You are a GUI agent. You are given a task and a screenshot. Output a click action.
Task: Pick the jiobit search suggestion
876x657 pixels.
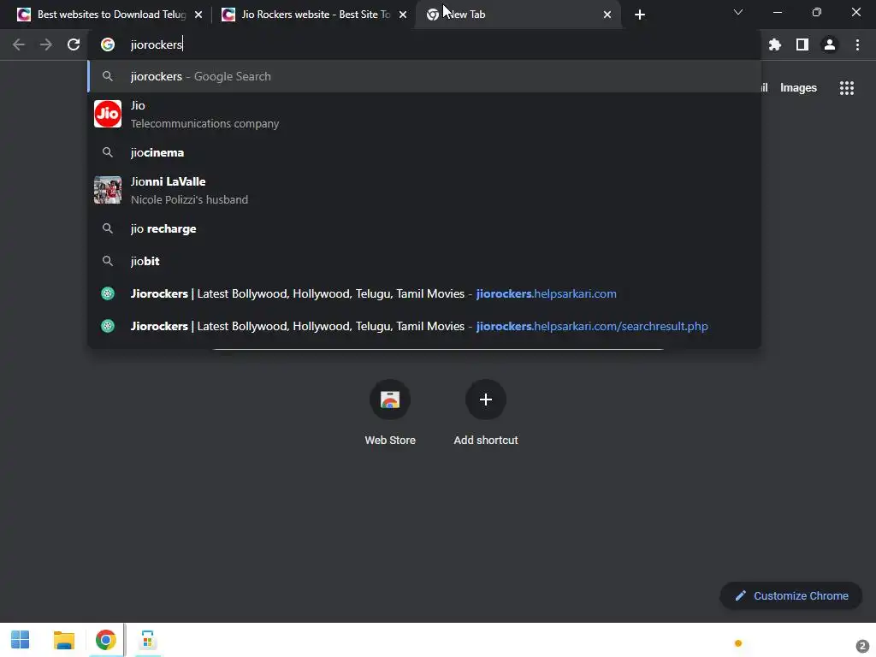(424, 261)
